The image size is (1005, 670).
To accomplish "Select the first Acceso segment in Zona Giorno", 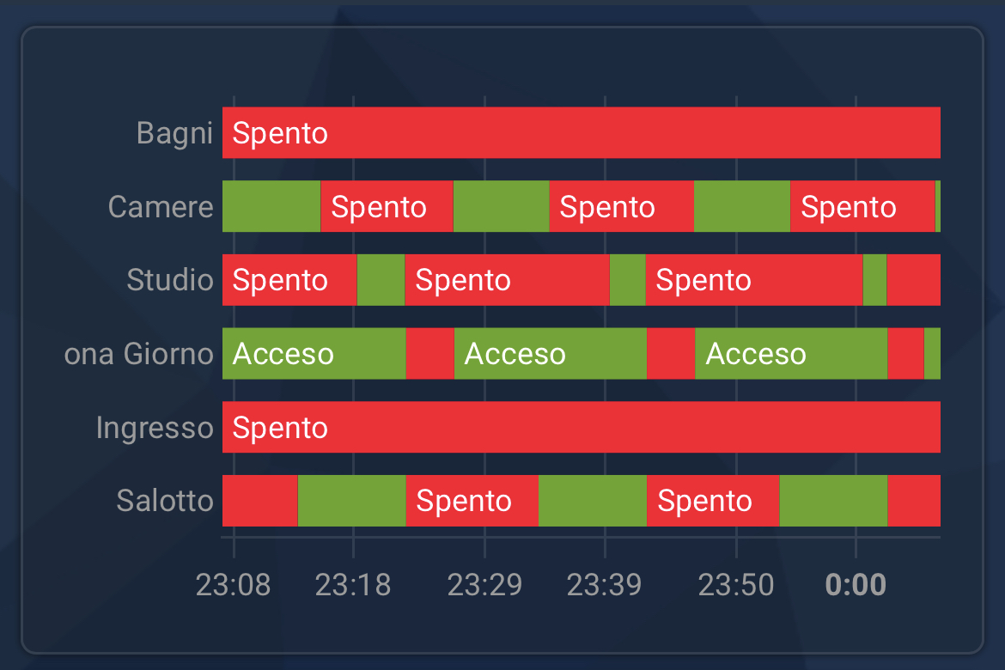I will [x=314, y=354].
